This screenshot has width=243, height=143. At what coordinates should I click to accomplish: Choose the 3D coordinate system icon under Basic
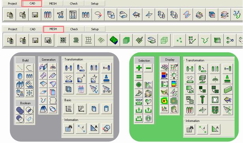pos(81,108)
